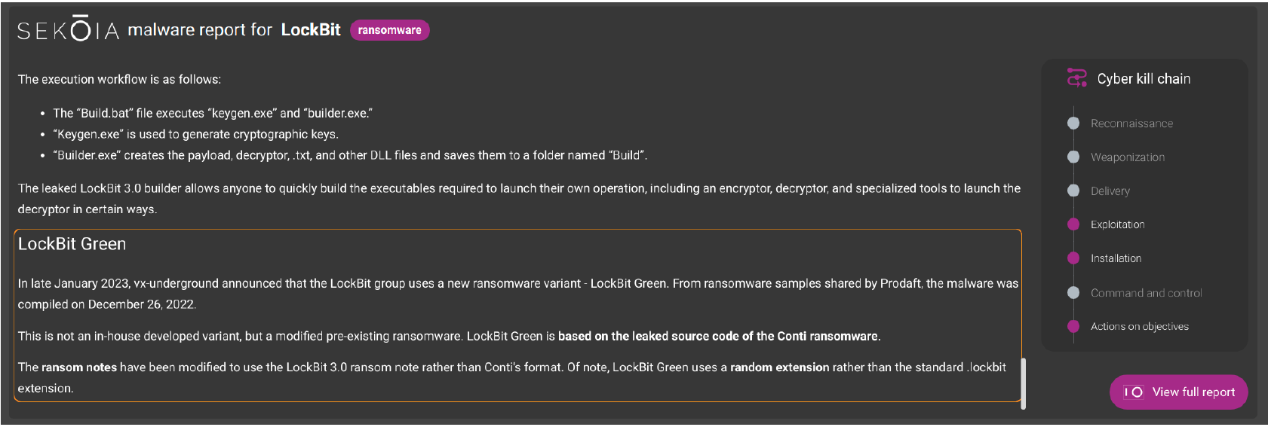1268x427 pixels.
Task: Click the Actions on objectives label
Action: point(1139,326)
